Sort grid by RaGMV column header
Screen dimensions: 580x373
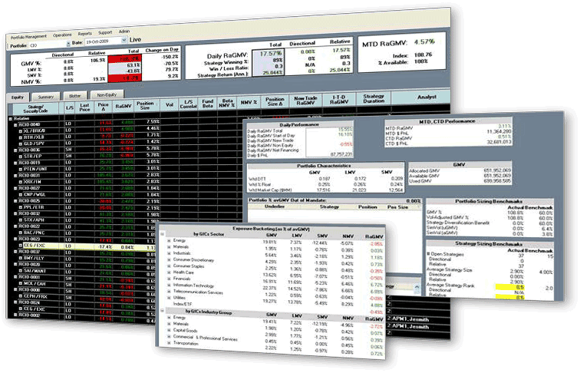(124, 106)
